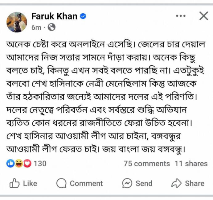Open Faruk Khan's profile picture
This screenshot has height=200, width=213.
17,22
